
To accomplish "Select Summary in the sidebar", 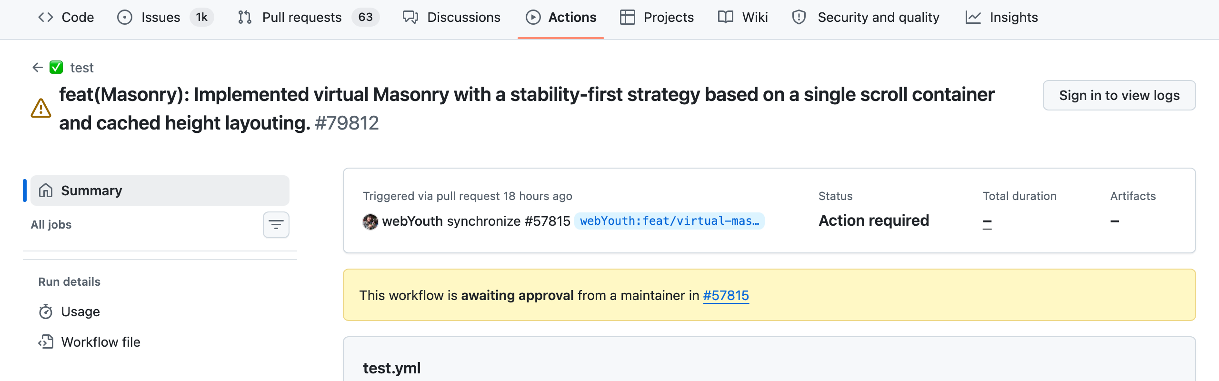I will tap(160, 190).
